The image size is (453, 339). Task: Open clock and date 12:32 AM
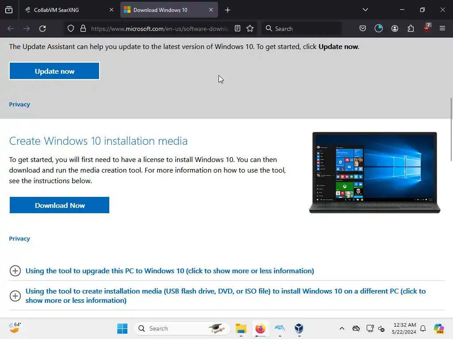tap(404, 328)
